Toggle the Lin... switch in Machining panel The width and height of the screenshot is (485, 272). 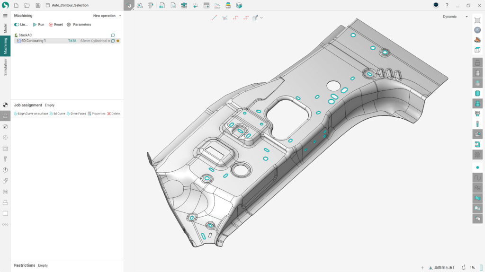(x=17, y=25)
